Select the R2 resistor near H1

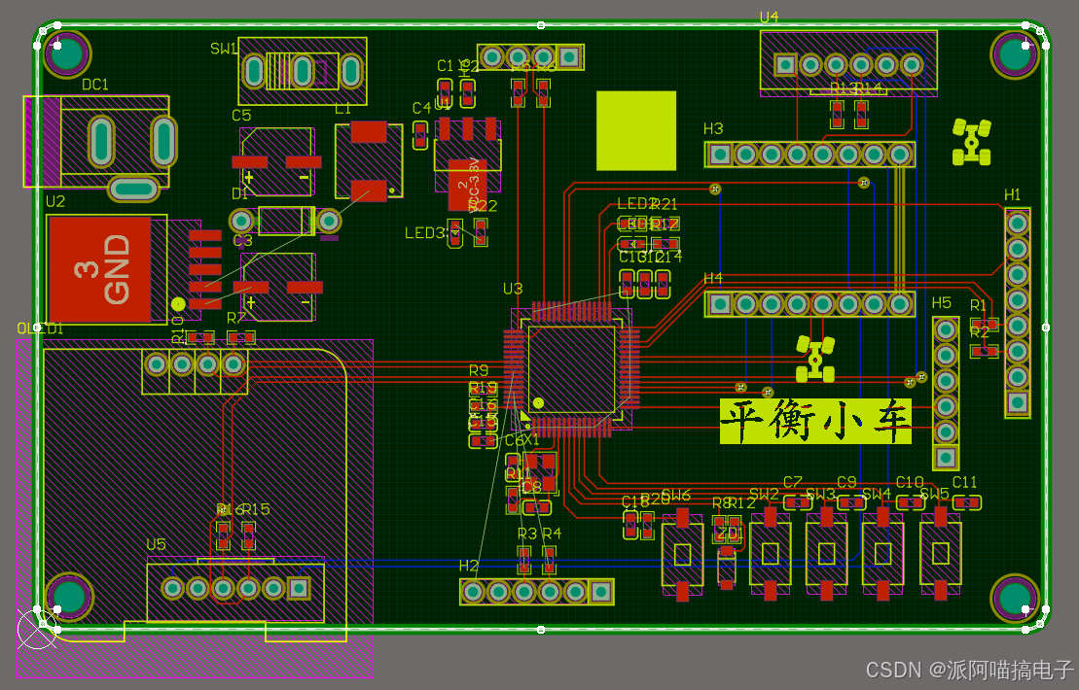pos(985,351)
